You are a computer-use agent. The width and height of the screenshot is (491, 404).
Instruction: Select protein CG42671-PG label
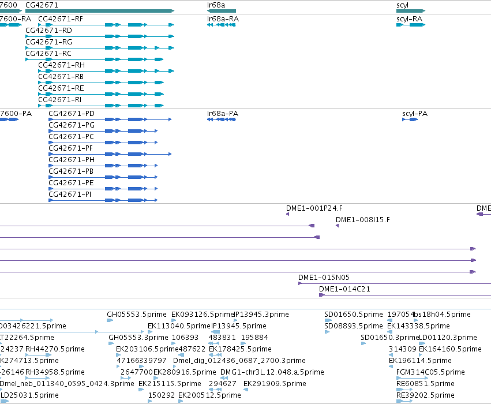coord(72,125)
